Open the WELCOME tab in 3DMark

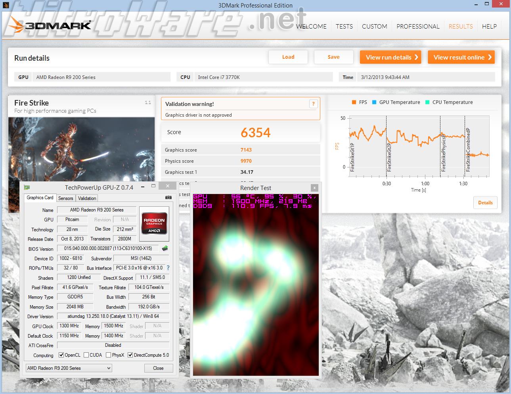tap(311, 26)
